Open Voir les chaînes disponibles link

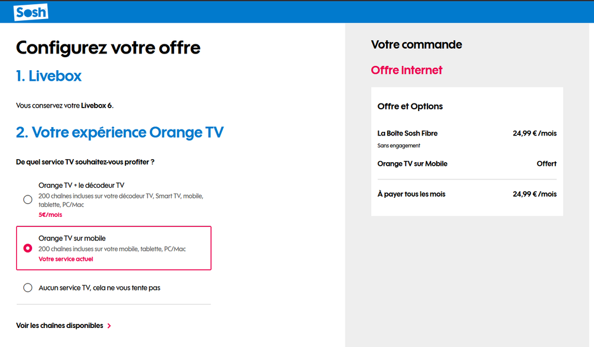pos(59,326)
